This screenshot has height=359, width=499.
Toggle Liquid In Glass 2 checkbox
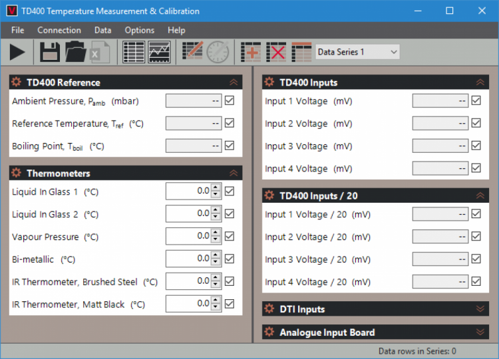click(230, 213)
